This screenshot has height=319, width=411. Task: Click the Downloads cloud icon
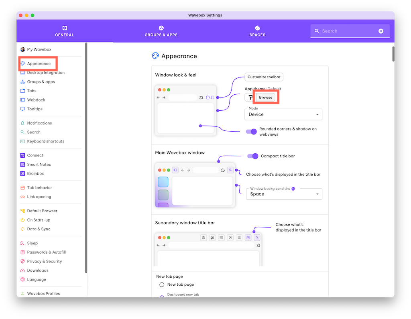pyautogui.click(x=22, y=270)
